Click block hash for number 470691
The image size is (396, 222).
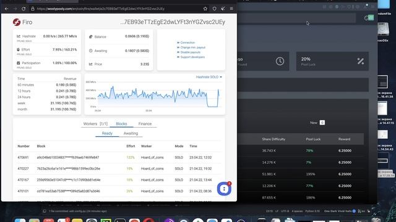[68, 157]
